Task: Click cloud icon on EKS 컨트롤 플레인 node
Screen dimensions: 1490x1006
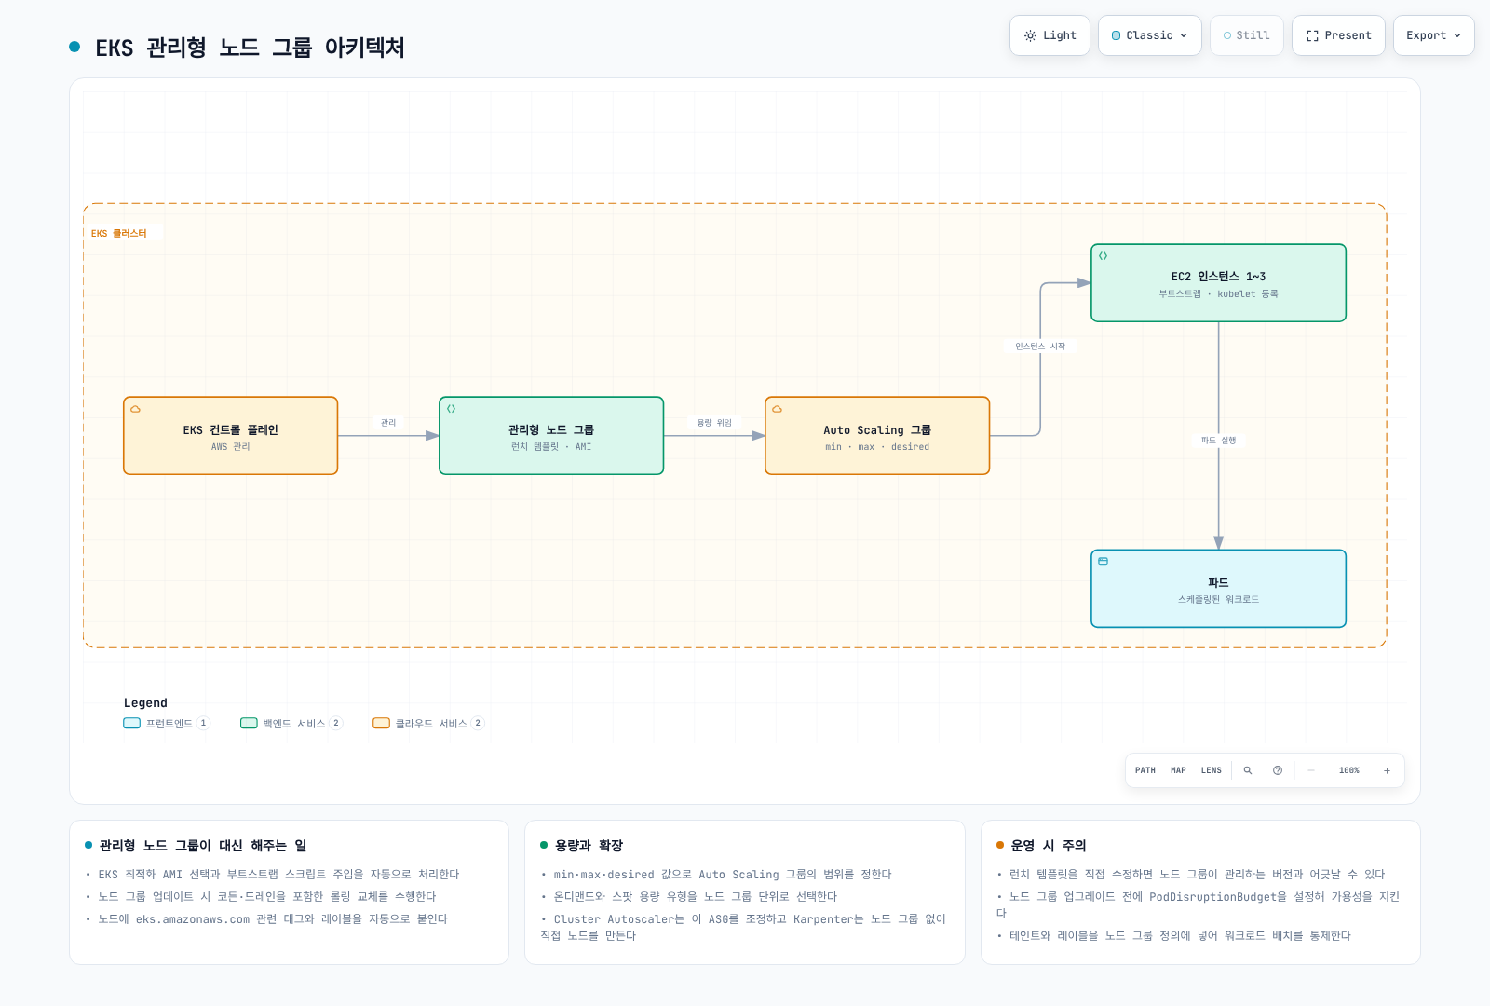Action: (x=135, y=409)
